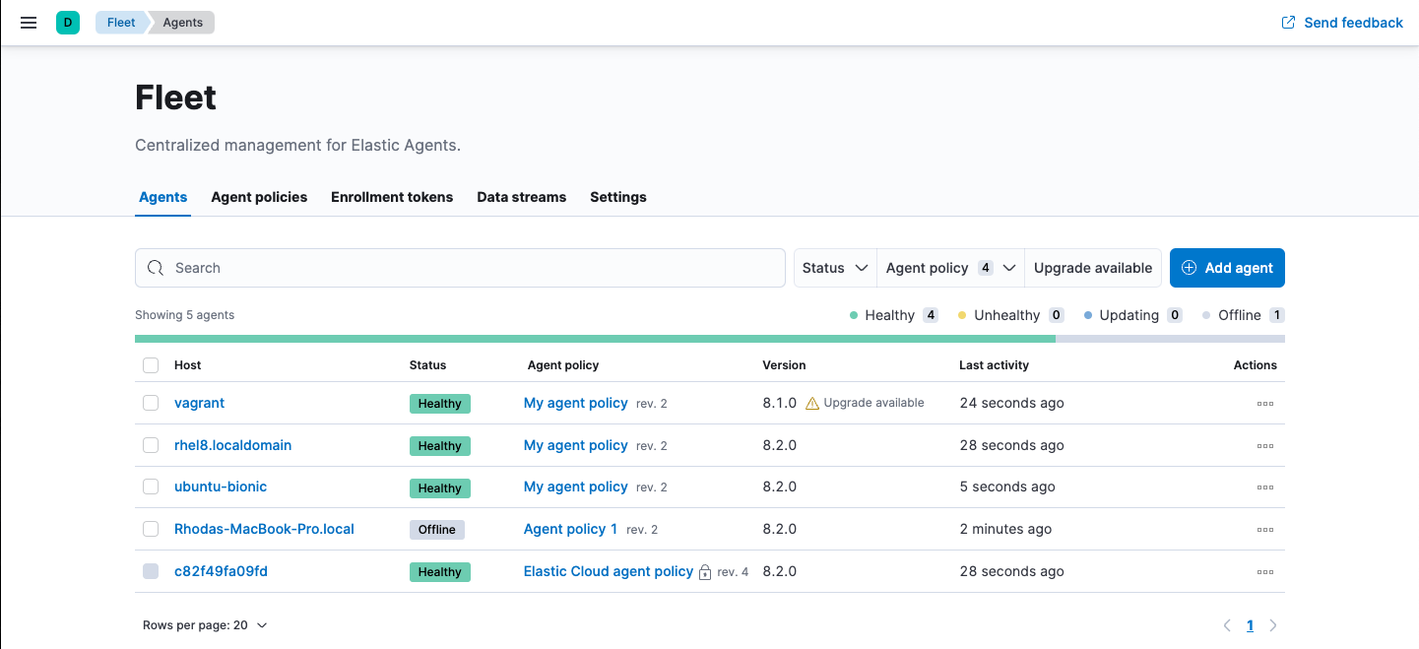1419x649 pixels.
Task: Focus the agent Search field
Action: pos(460,268)
